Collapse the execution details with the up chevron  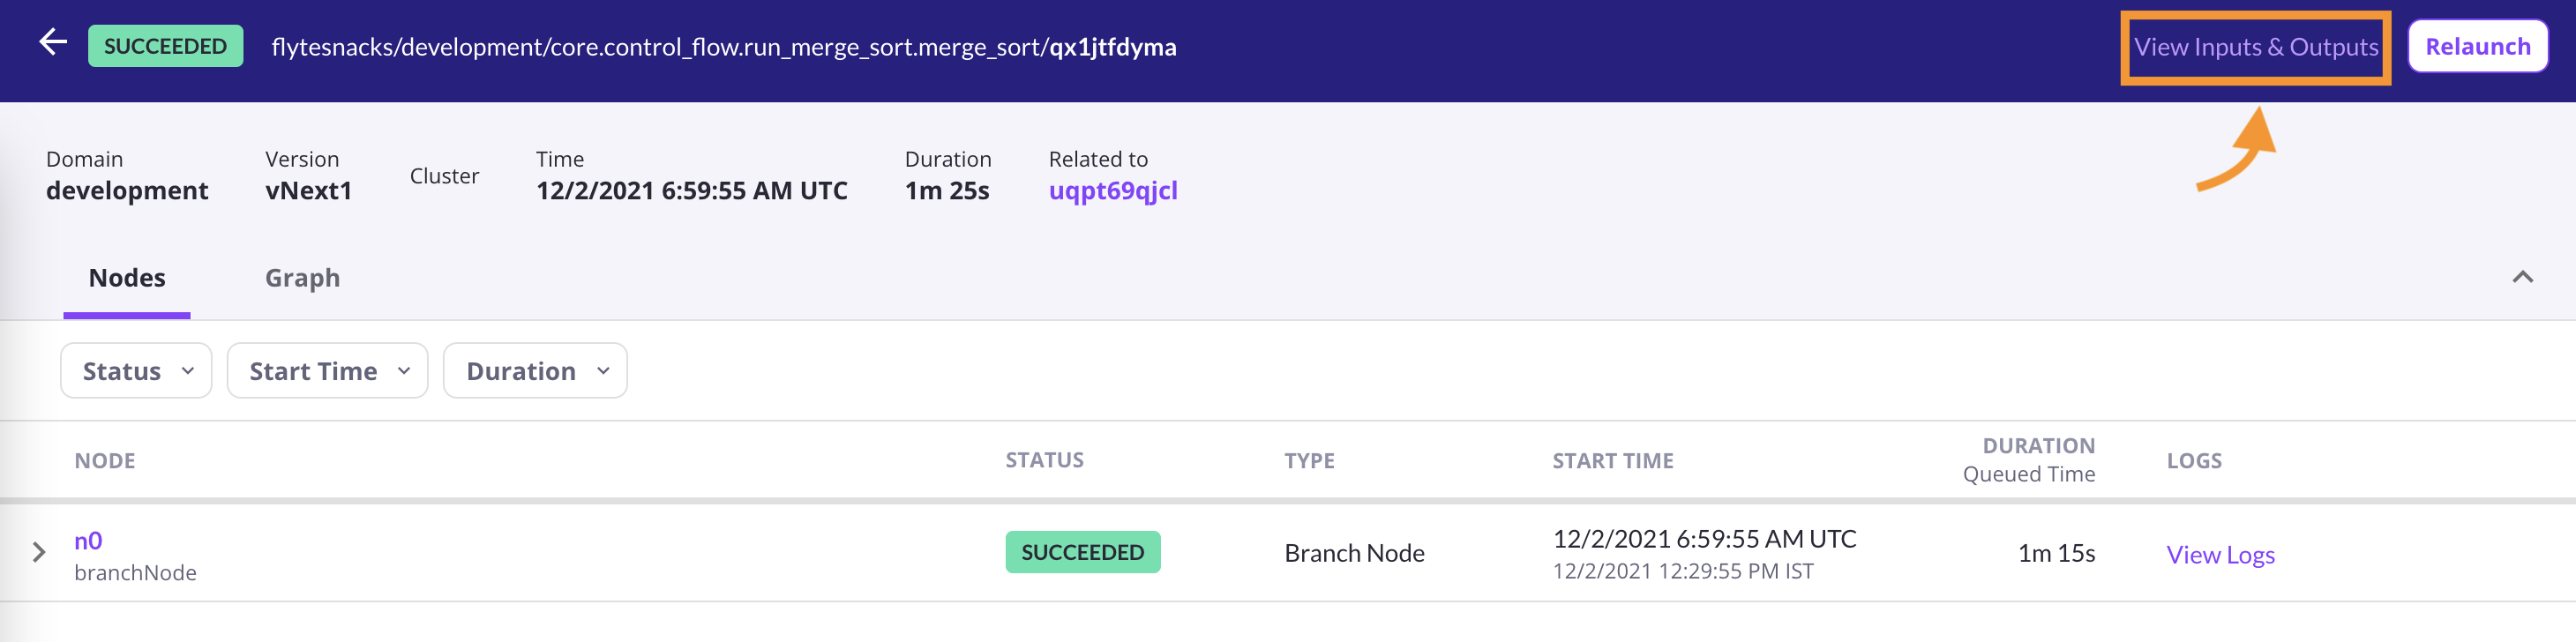[x=2522, y=277]
